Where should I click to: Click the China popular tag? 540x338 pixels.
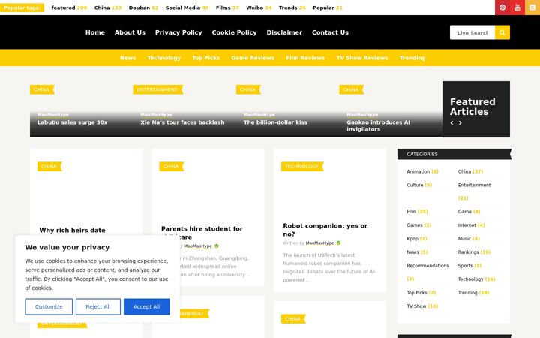tap(108, 8)
